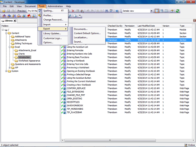Collapse the Content folder
Image resolution: width=196 pixels, height=147 pixels.
(6, 33)
